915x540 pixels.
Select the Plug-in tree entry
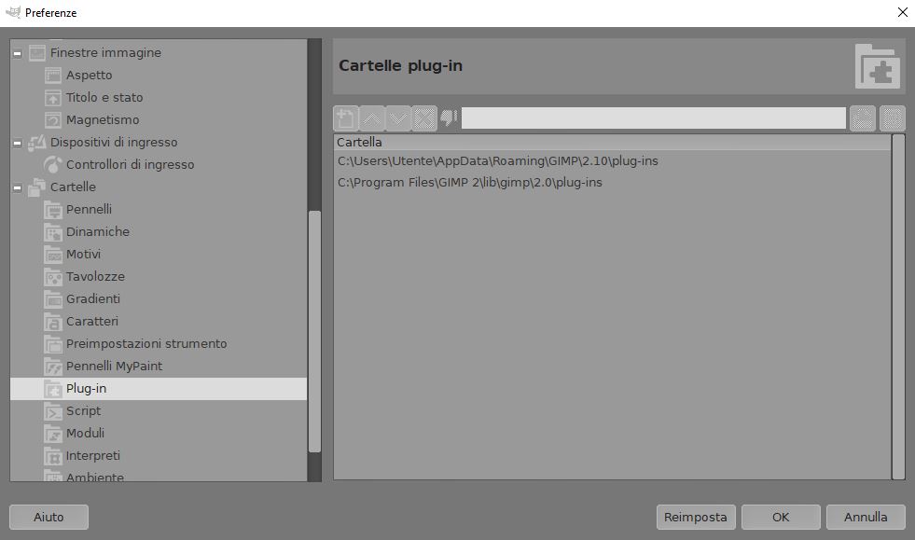[159, 389]
